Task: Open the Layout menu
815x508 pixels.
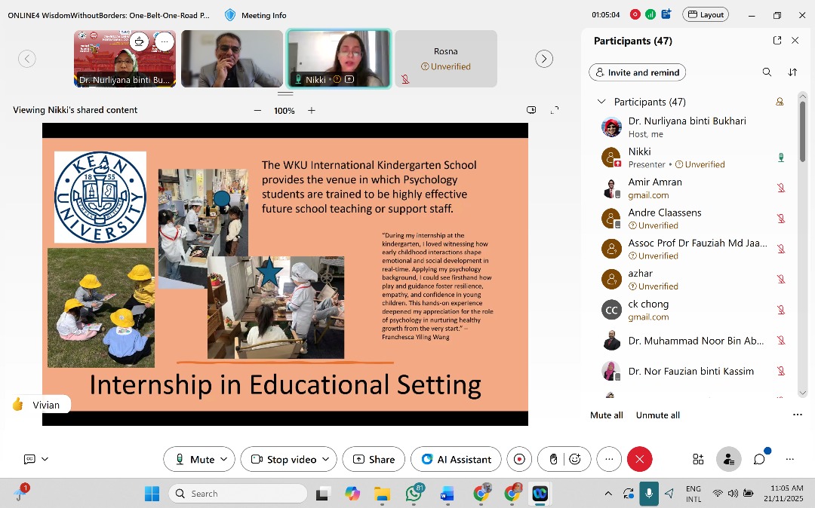Action: pos(705,14)
